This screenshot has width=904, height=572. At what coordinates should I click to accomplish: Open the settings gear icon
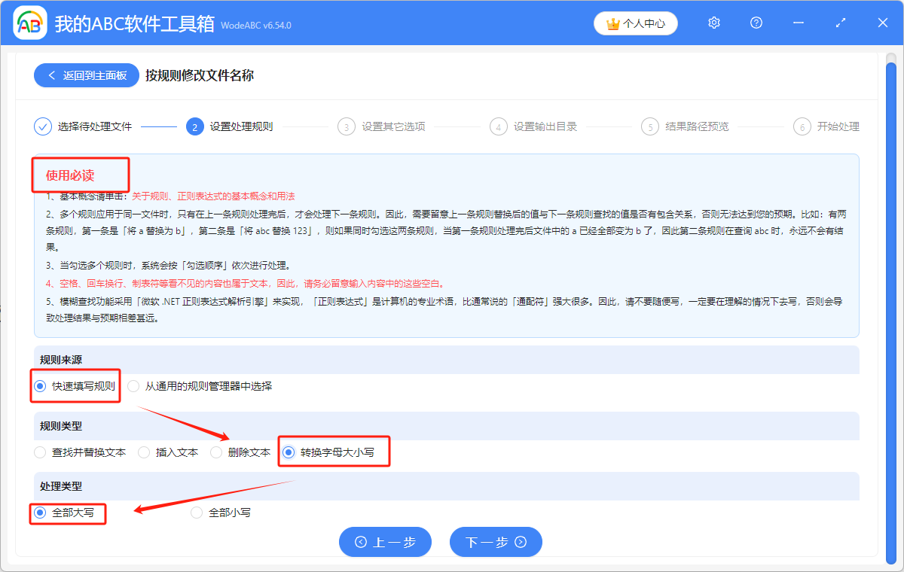(713, 23)
